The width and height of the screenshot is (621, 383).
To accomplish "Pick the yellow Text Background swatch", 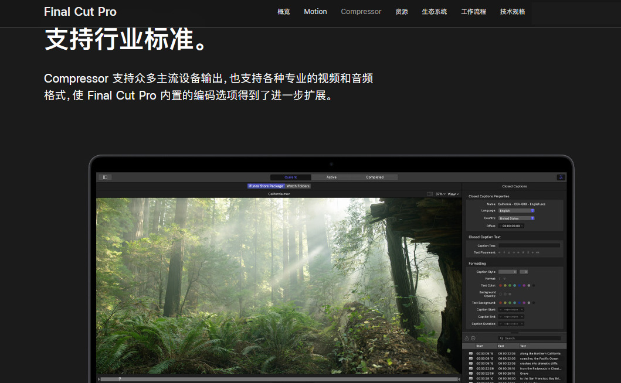I will point(505,303).
